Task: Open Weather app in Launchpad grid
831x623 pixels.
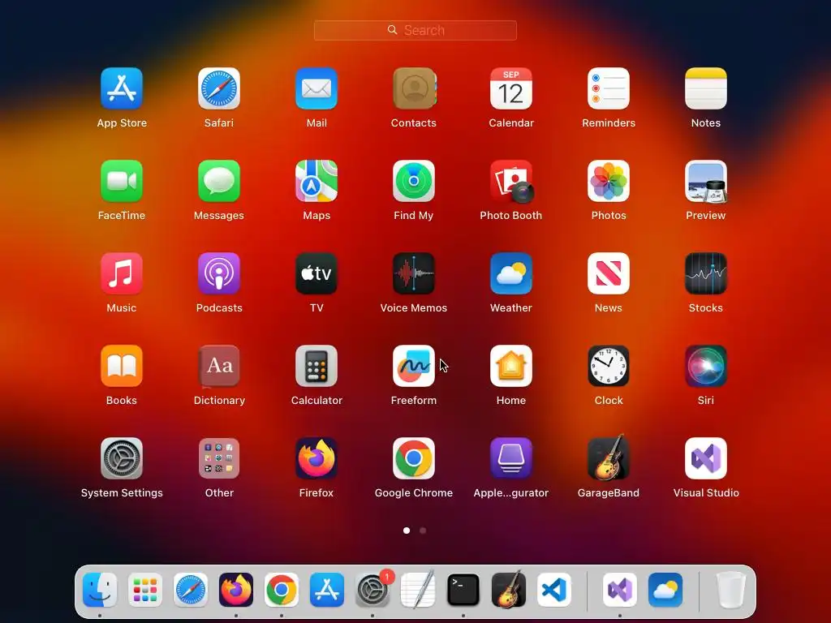Action: tap(511, 273)
